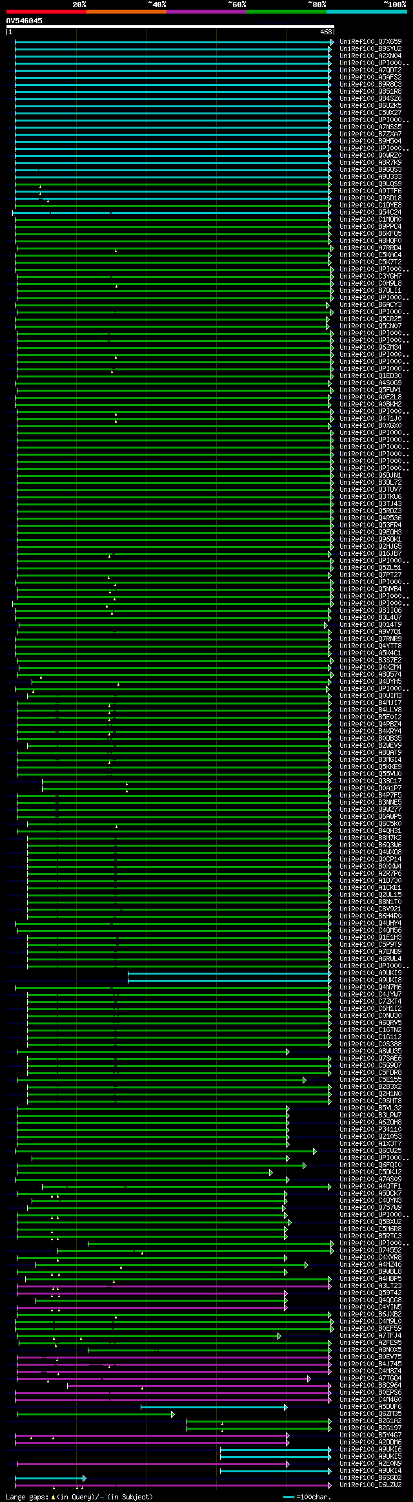Image resolution: width=413 pixels, height=1502 pixels.
Task: Select label UniRef100_C5KAC4
Action: [370, 255]
